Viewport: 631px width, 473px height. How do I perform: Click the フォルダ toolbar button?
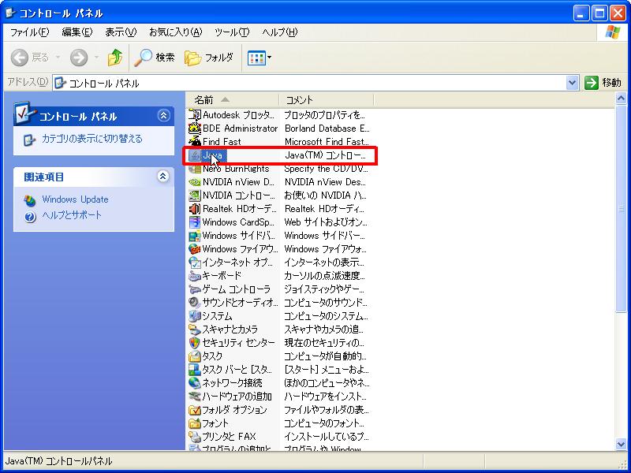click(x=209, y=58)
